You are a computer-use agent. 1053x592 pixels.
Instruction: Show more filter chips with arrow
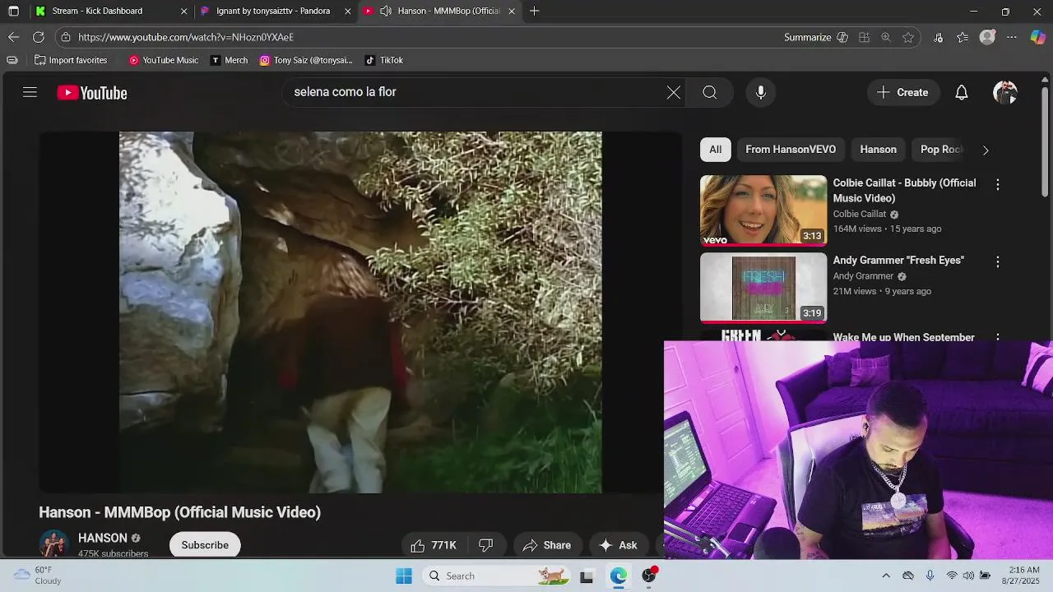985,150
